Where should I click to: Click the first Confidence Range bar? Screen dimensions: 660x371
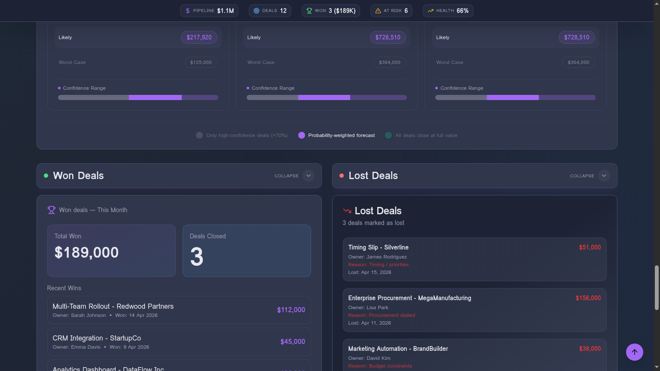138,97
